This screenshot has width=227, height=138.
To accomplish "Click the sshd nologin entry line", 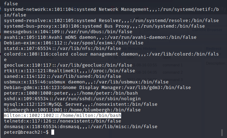I will (72, 99).
